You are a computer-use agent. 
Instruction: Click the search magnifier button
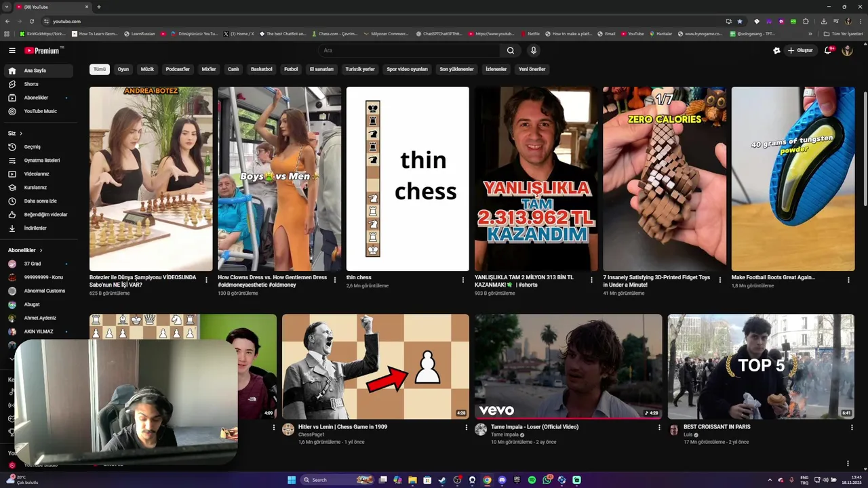pyautogui.click(x=511, y=50)
